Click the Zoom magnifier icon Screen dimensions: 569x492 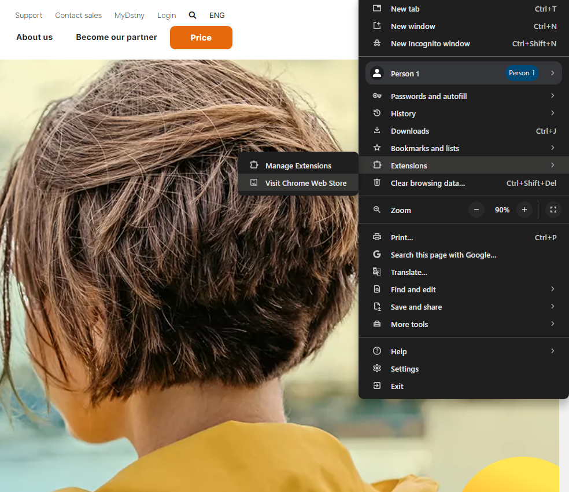point(377,210)
